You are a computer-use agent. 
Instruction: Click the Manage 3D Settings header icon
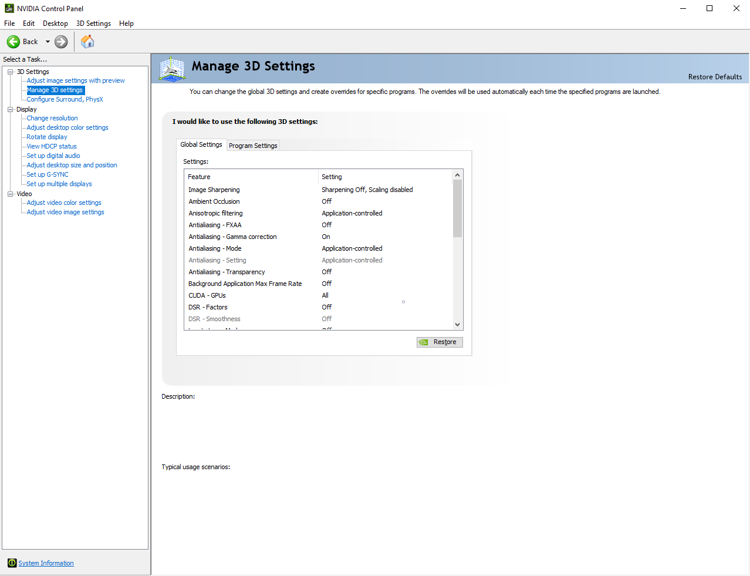pyautogui.click(x=172, y=69)
